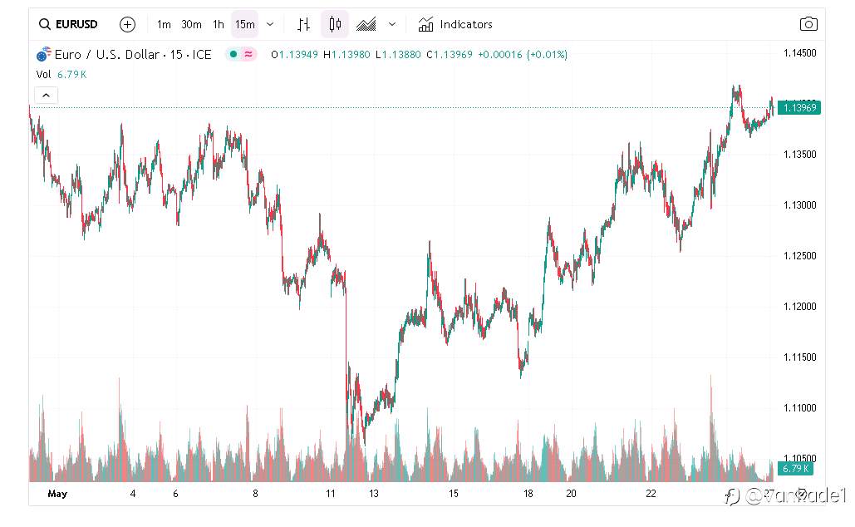Expand the timeframe dropdown arrow
The width and height of the screenshot is (855, 527).
270,25
